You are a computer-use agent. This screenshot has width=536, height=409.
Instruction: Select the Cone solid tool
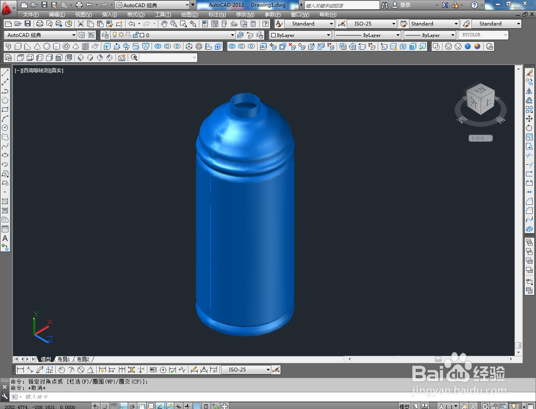click(37, 46)
